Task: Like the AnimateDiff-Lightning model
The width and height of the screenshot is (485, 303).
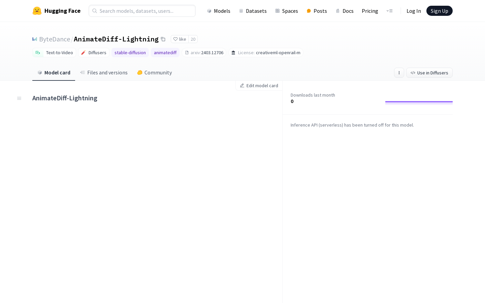Action: (180, 39)
